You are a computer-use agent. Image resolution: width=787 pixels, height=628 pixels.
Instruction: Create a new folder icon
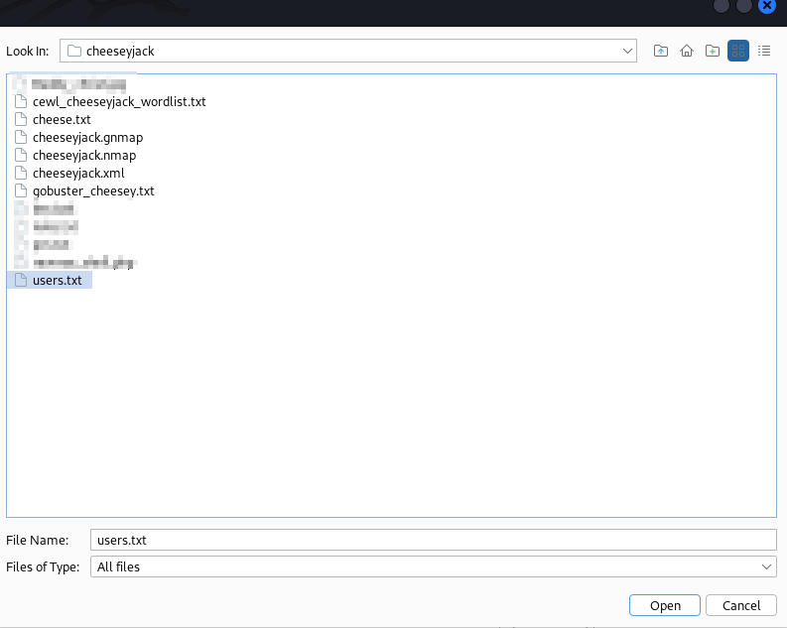coord(713,51)
